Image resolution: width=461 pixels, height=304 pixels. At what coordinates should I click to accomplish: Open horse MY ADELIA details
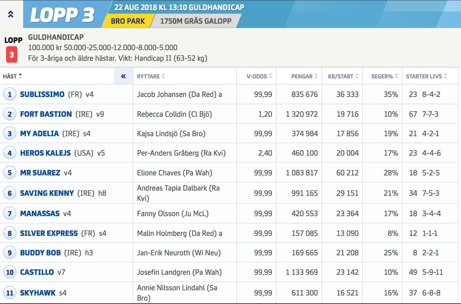[x=39, y=134]
